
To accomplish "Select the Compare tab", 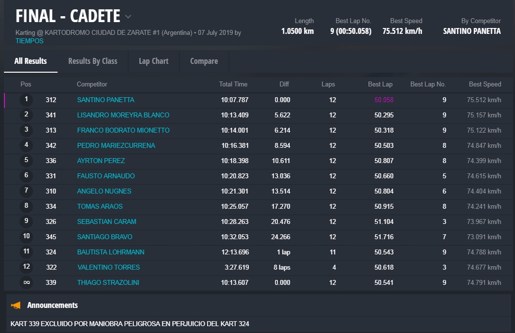I will [204, 61].
